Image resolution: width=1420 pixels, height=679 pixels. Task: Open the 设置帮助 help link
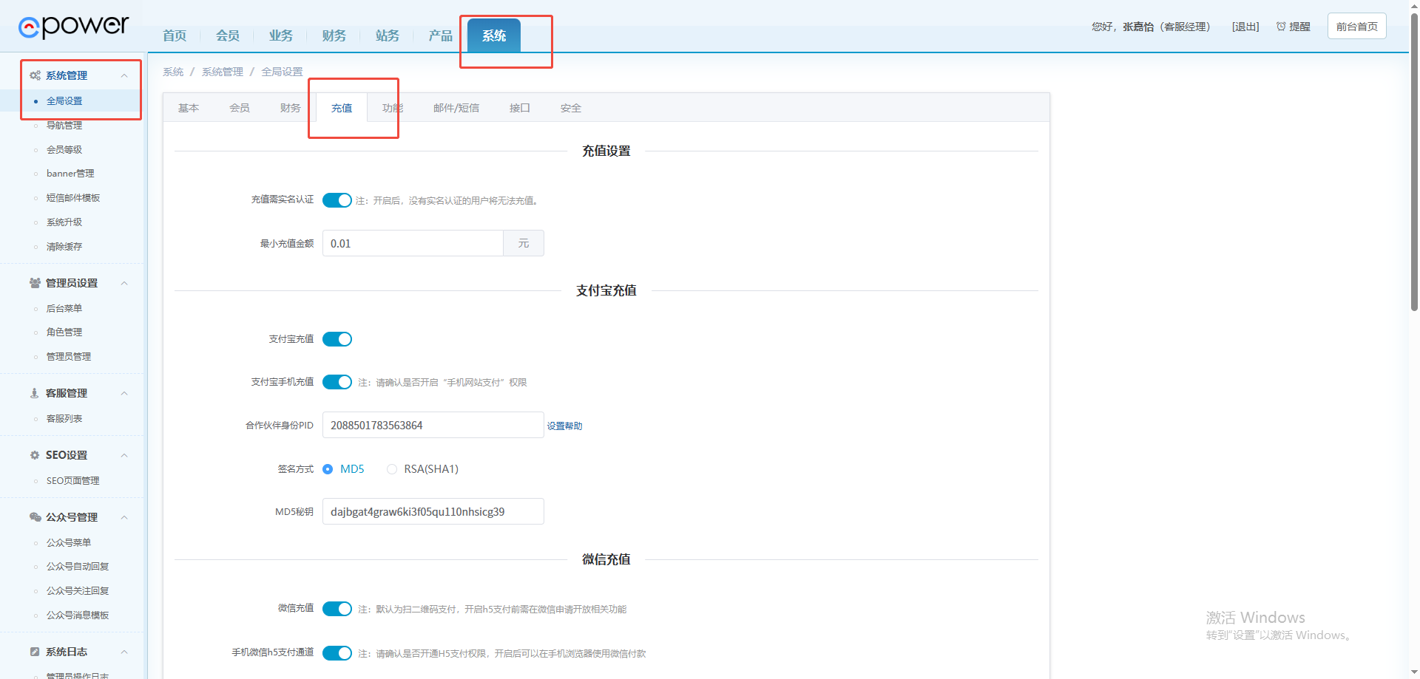pyautogui.click(x=565, y=426)
